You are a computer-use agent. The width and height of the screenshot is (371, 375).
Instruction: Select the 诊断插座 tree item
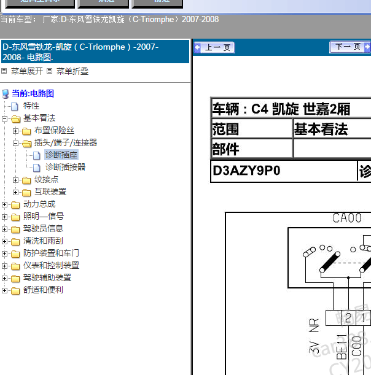pos(61,155)
